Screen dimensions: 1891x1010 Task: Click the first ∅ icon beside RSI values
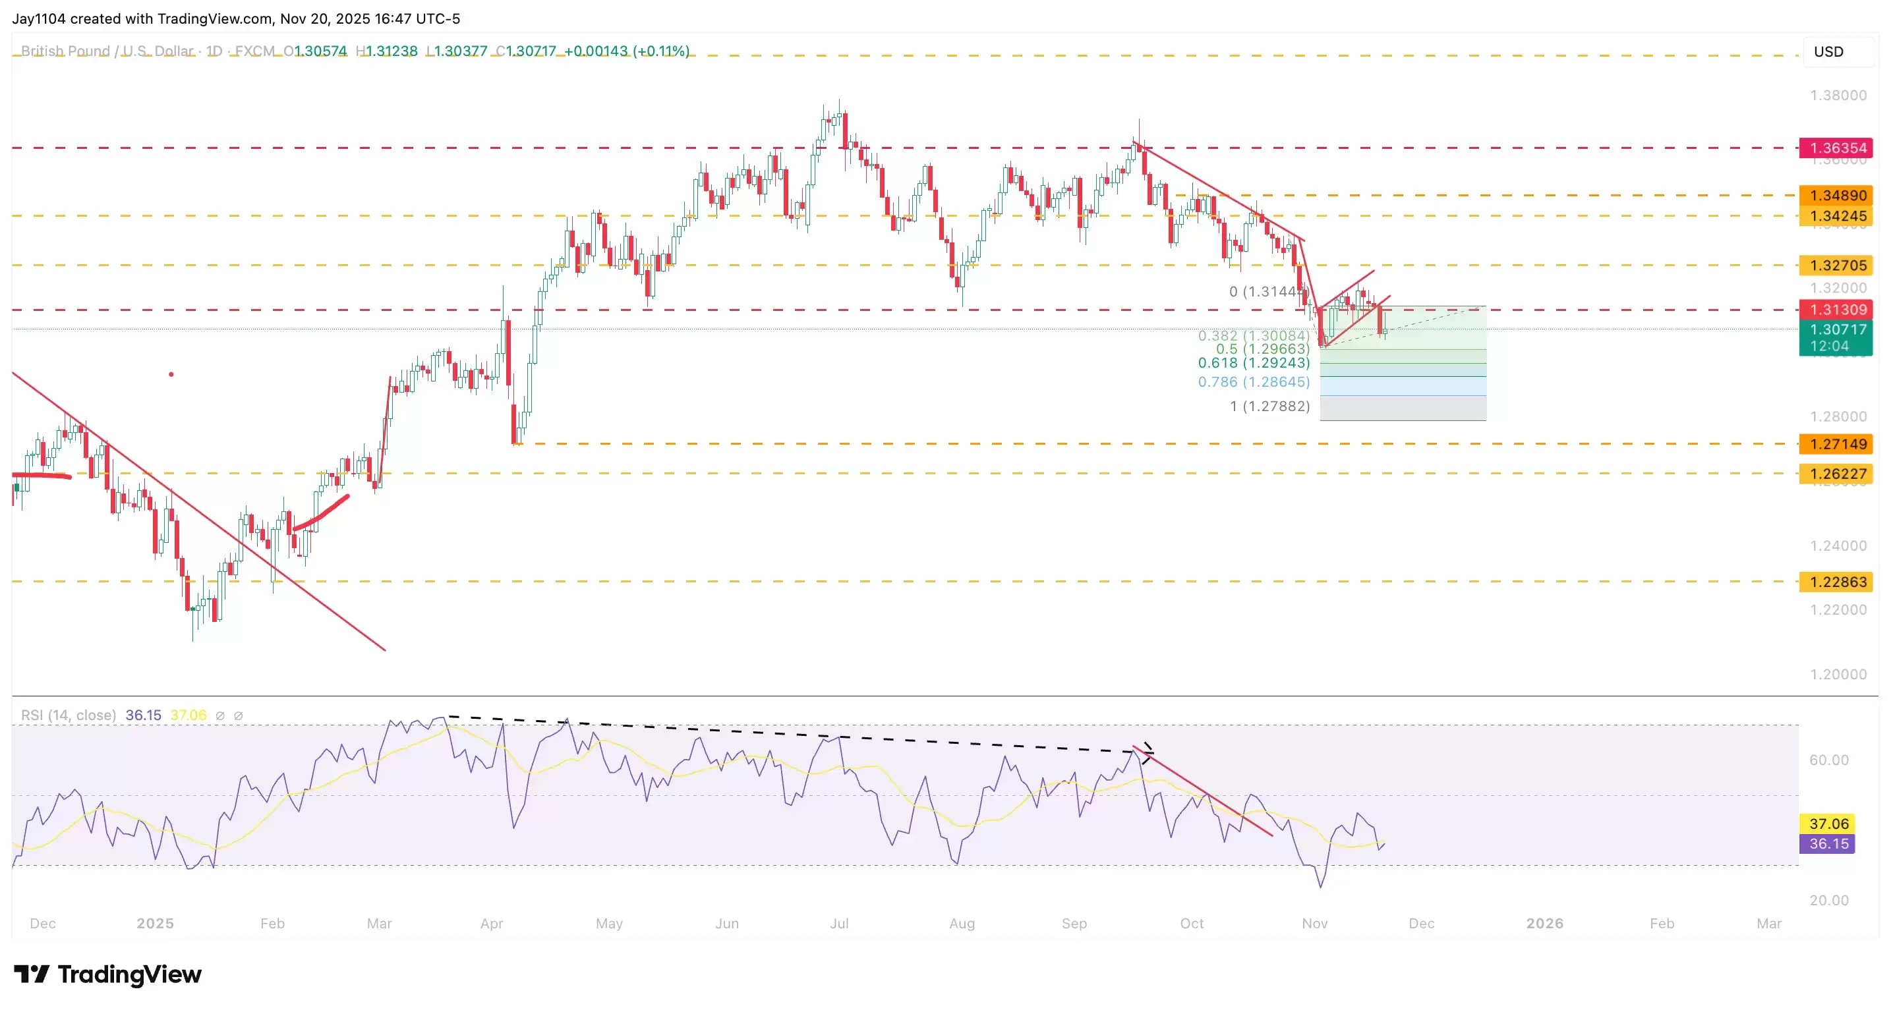click(219, 715)
